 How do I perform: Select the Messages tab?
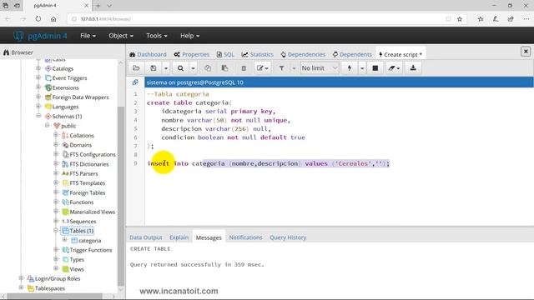point(209,237)
